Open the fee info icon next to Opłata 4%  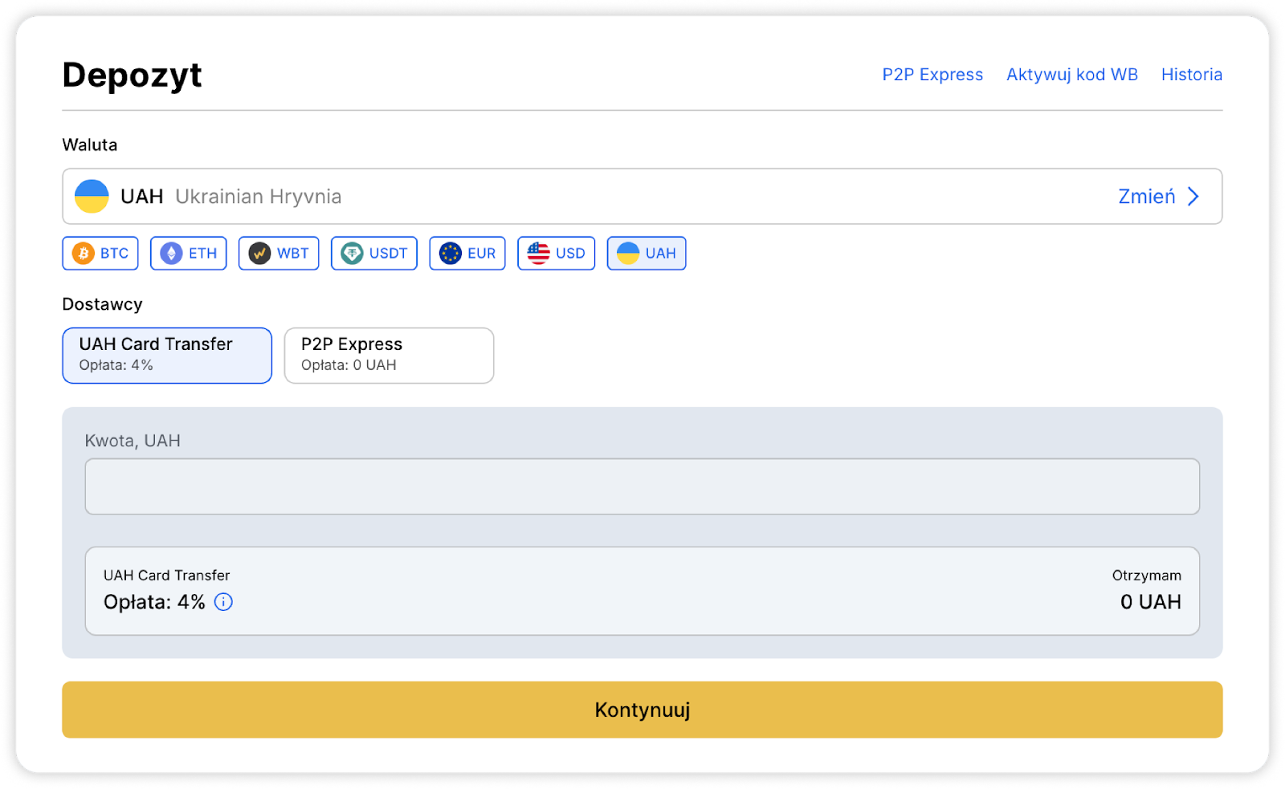pos(223,602)
